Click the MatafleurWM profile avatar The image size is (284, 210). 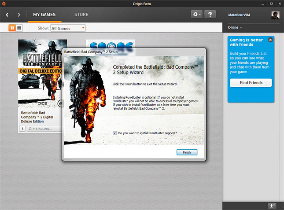[275, 15]
